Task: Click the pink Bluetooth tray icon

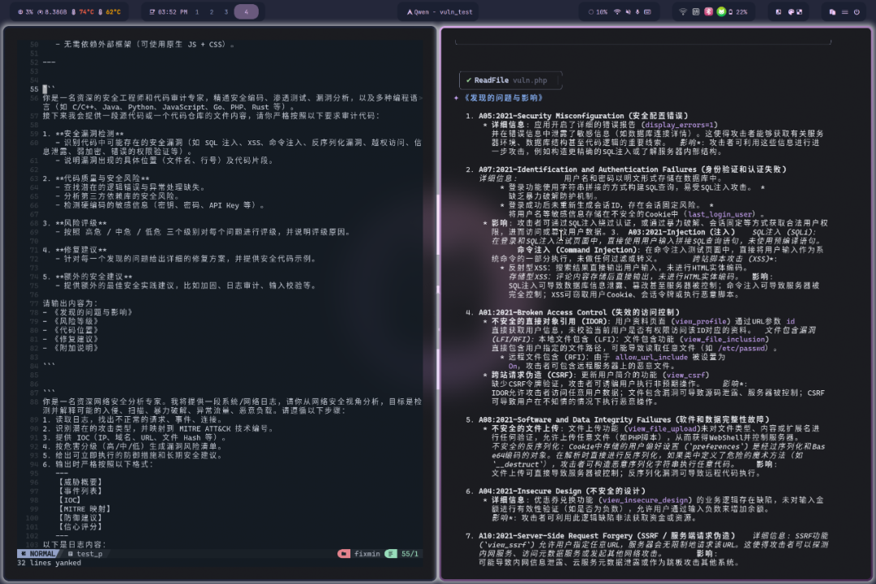Action: tap(708, 11)
